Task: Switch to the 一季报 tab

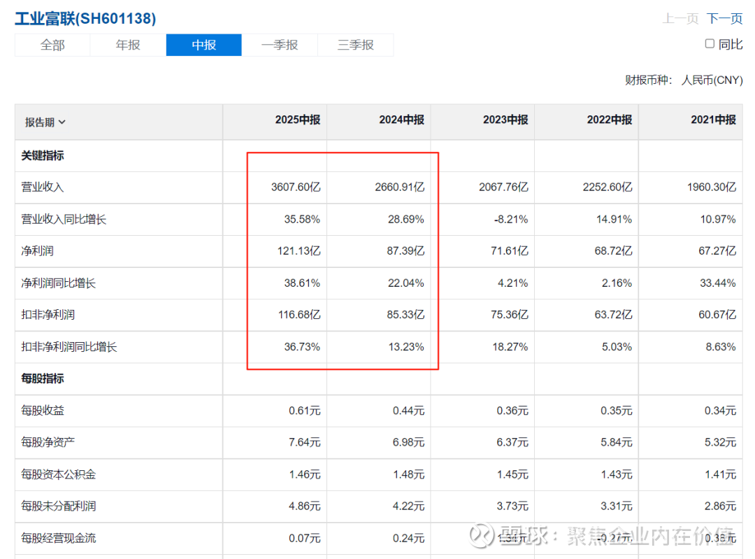Action: pyautogui.click(x=280, y=45)
